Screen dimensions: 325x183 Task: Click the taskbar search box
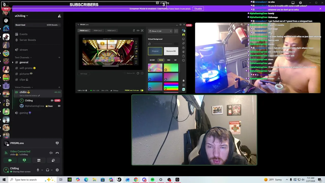[x=32, y=180]
